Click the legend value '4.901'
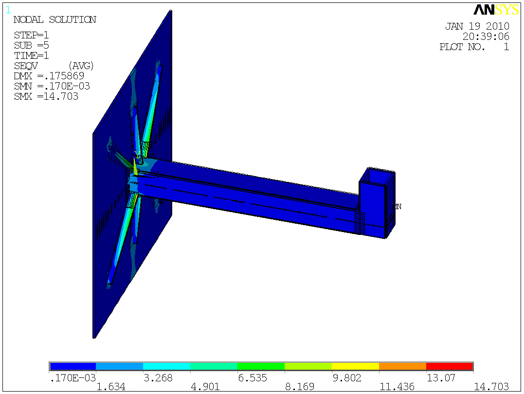Image resolution: width=524 pixels, height=394 pixels. point(205,387)
